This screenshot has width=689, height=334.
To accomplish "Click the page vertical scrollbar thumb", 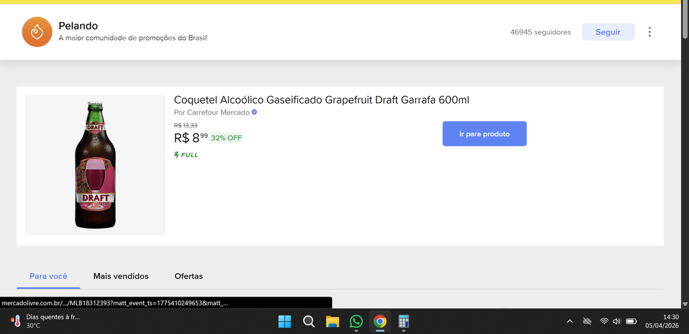I will coord(684,20).
